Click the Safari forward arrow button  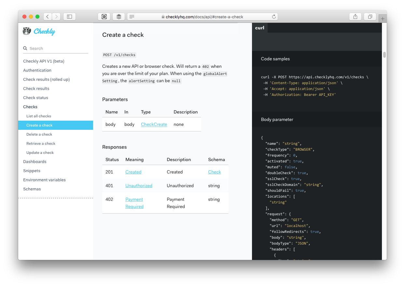tap(56, 17)
